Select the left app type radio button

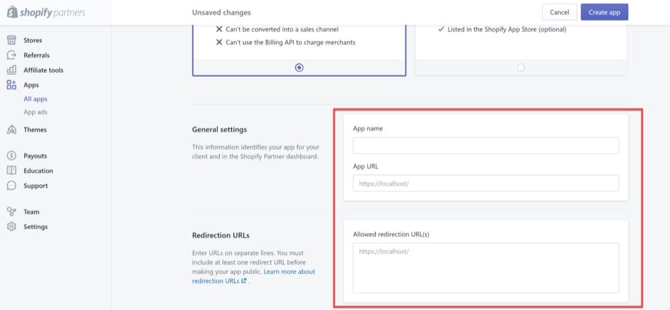pos(299,68)
